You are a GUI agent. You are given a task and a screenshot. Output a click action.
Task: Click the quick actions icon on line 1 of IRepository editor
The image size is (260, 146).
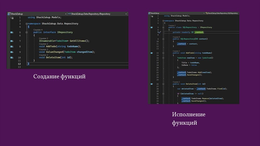12,18
